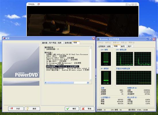Viewport: 158px width, 115px height.
Task: Click the 升级 upgrade button
Action: pos(16,109)
